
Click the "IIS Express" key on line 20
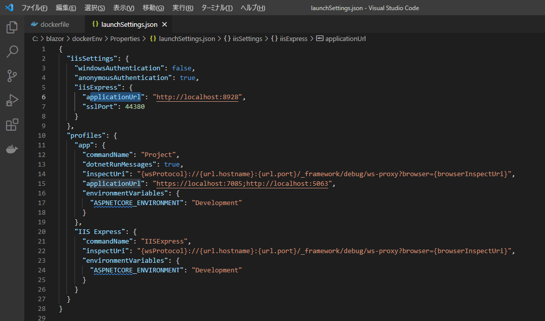coord(100,232)
